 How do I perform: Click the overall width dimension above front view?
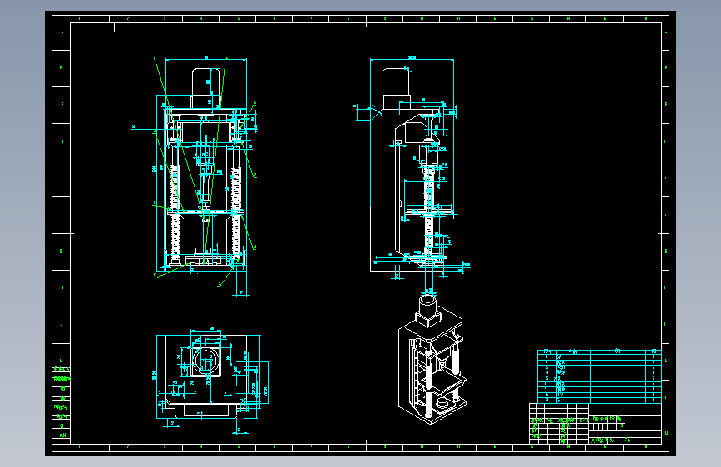pos(206,58)
